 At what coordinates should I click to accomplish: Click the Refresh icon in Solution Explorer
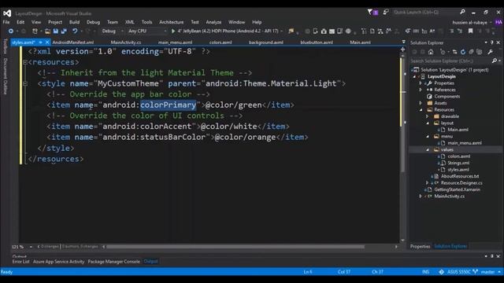pos(463,52)
